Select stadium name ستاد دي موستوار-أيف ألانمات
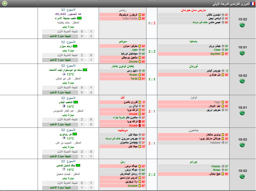 click(x=66, y=70)
